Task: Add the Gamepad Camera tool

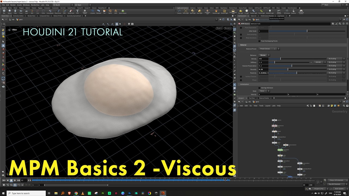Action: 301,12
